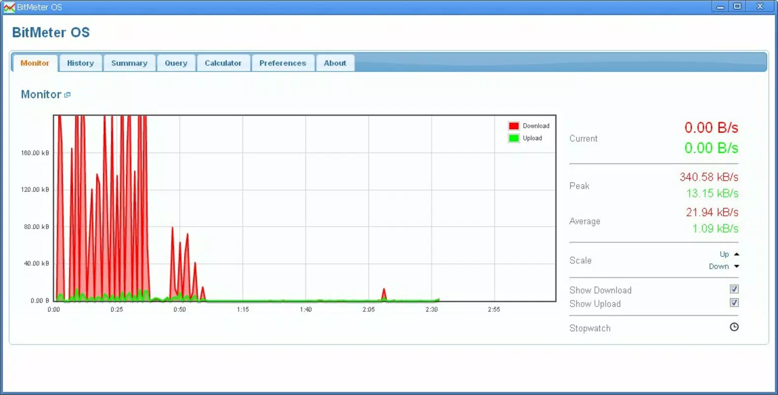Click the Peak label
This screenshot has width=778, height=395.
tap(579, 186)
